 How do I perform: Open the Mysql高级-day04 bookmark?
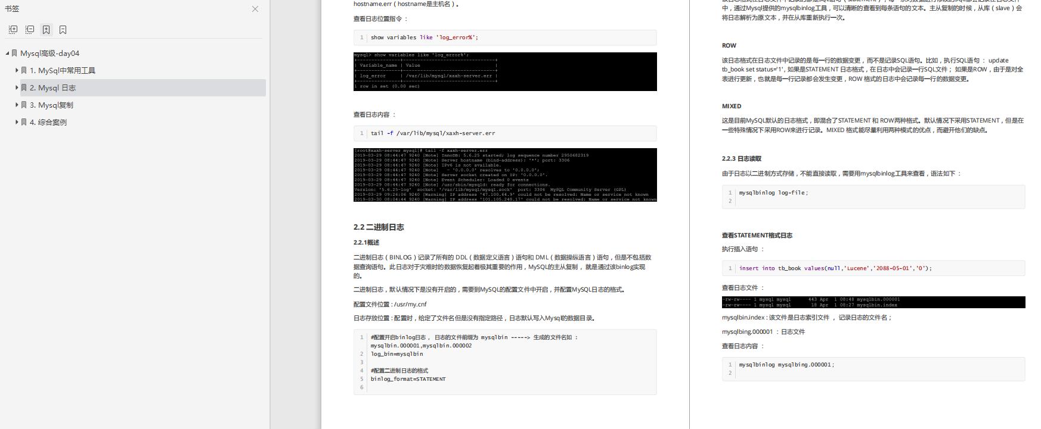50,53
